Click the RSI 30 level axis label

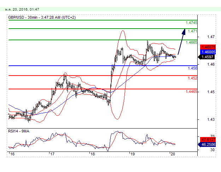[x=212, y=150]
